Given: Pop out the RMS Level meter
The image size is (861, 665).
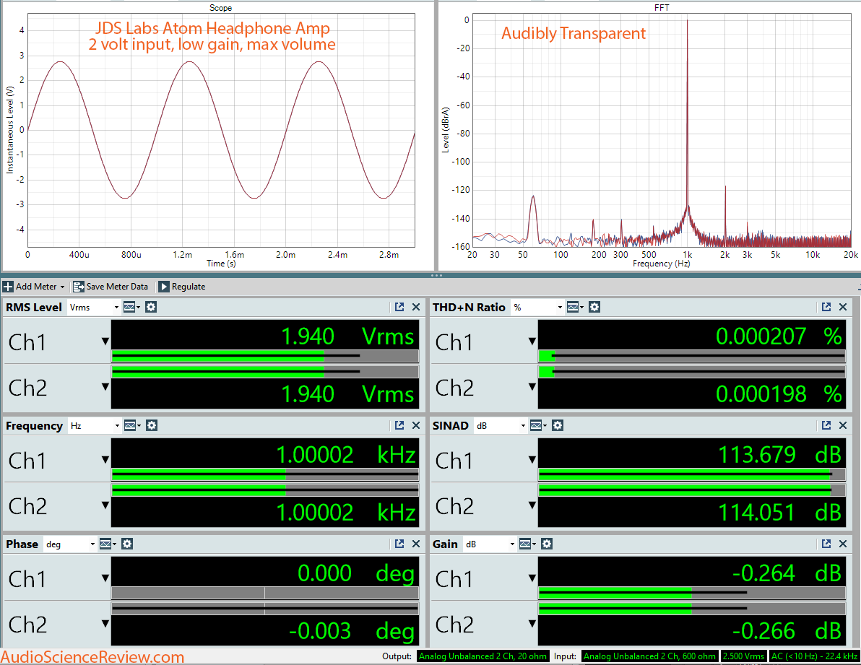Looking at the screenshot, I should (399, 308).
